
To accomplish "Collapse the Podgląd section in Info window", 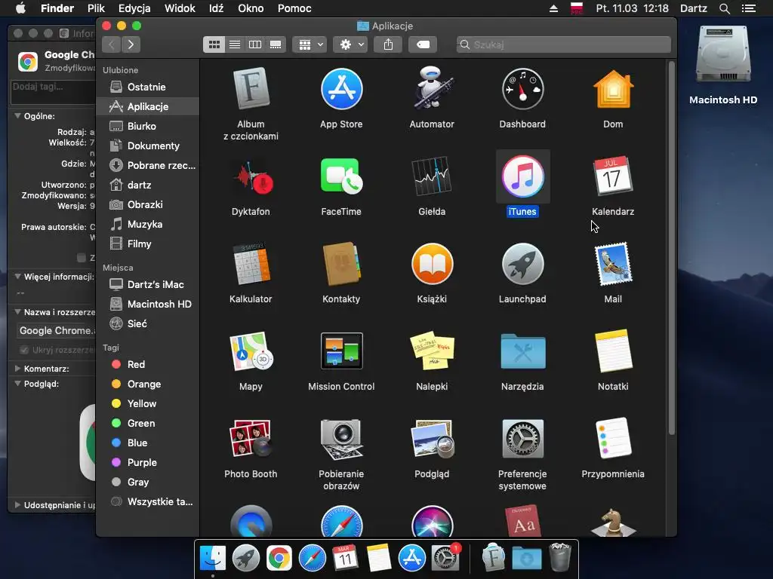I will [x=18, y=384].
